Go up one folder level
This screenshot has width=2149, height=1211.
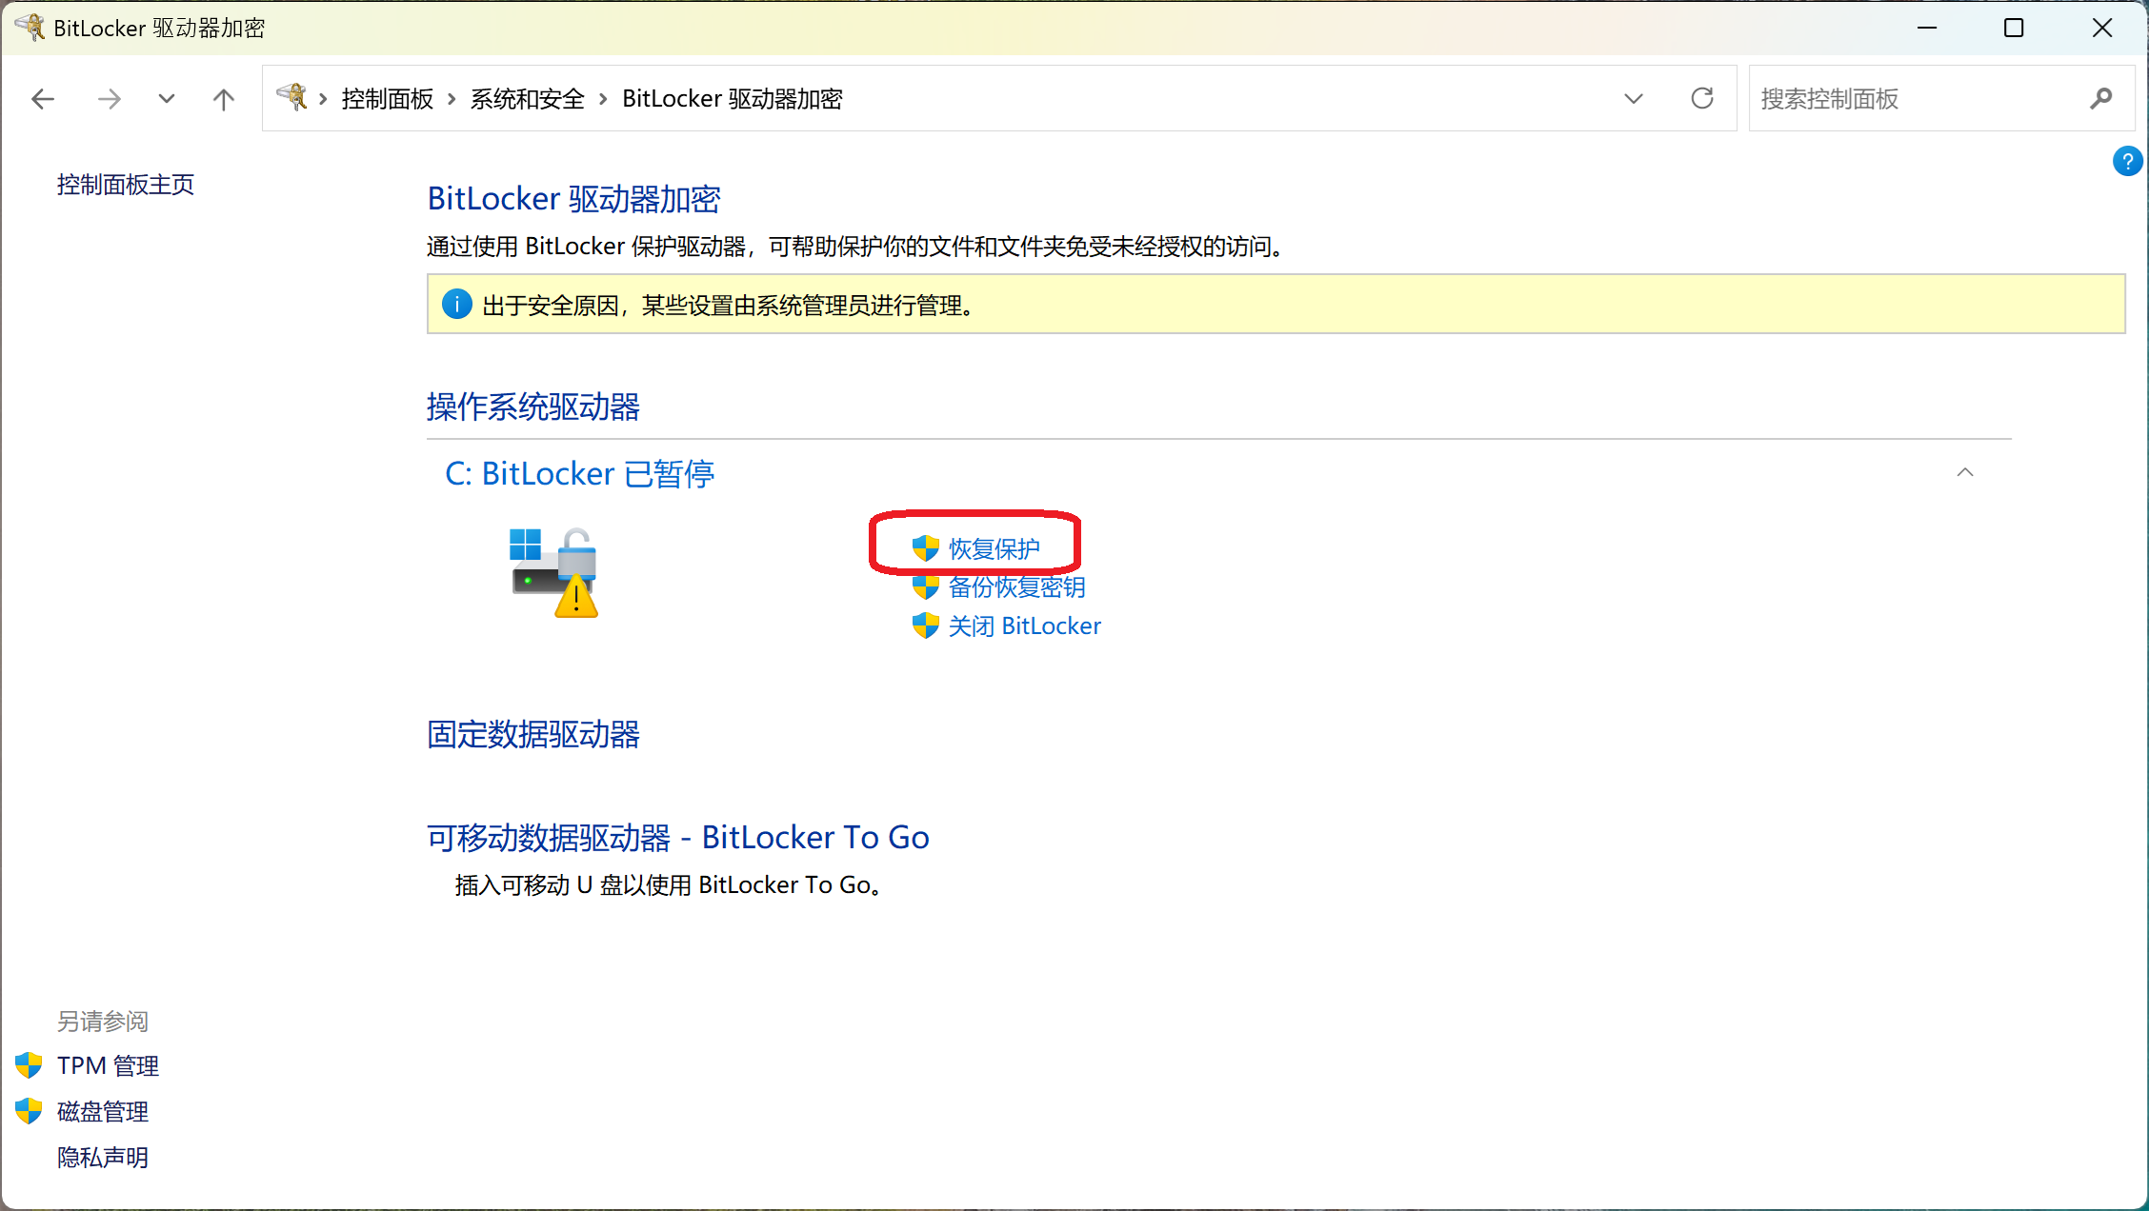pyautogui.click(x=224, y=99)
